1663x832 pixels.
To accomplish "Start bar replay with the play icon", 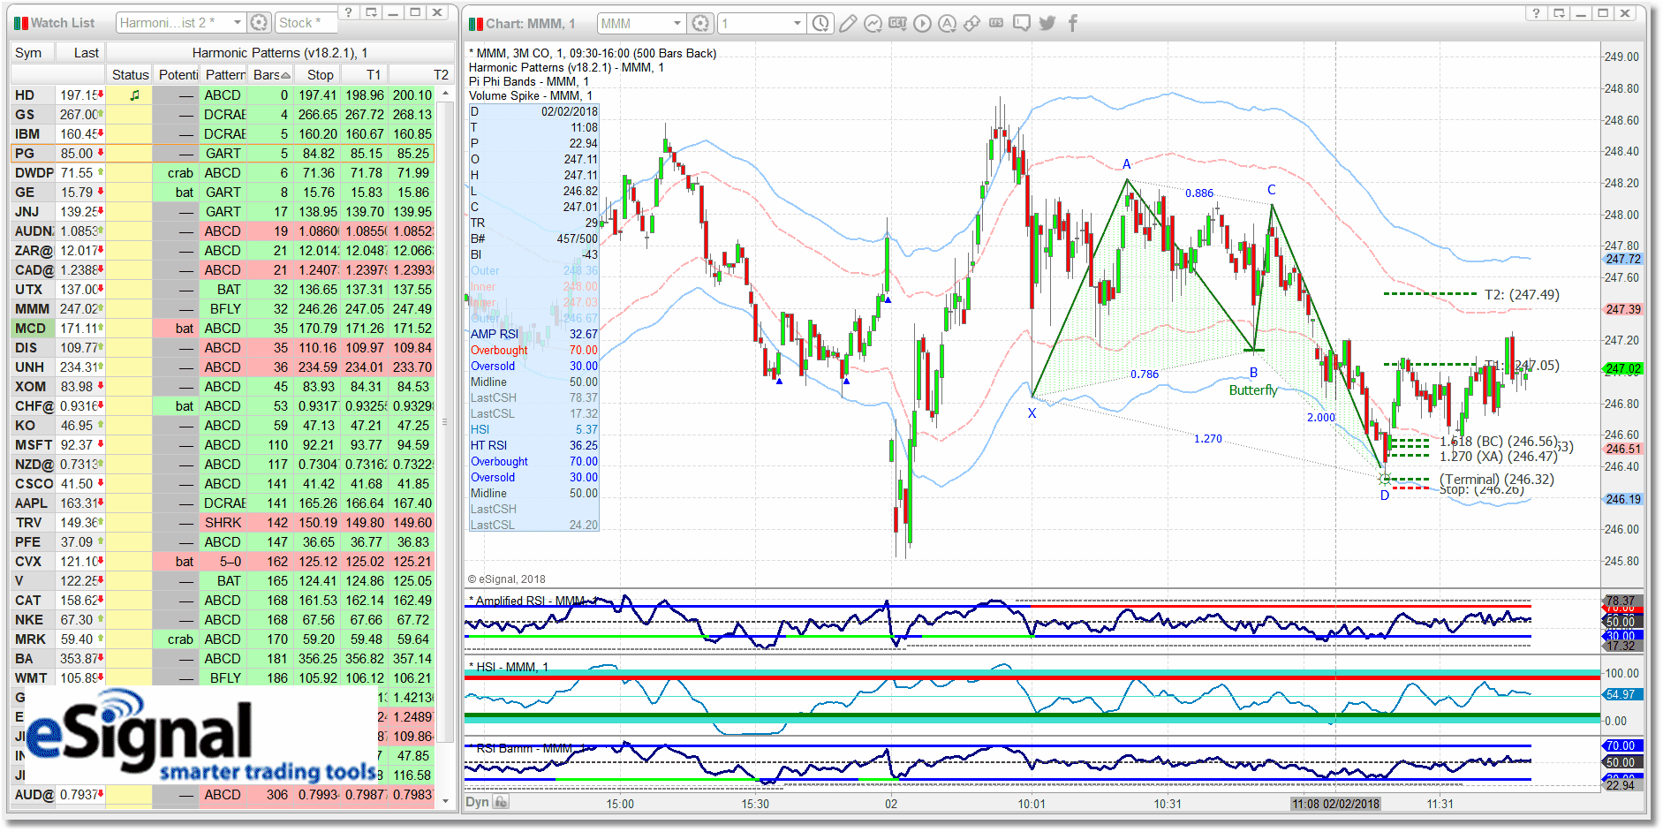I will pyautogui.click(x=922, y=24).
